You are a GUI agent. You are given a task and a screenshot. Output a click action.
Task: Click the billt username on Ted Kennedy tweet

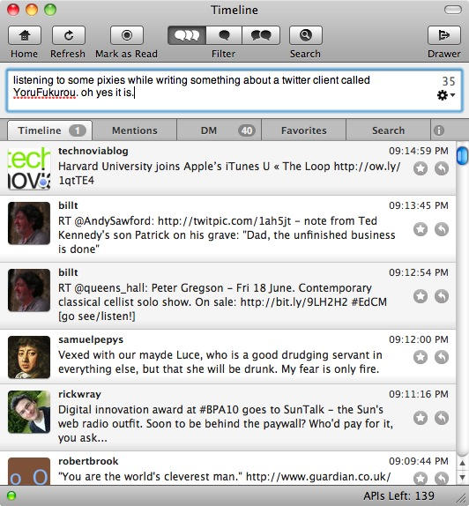coord(68,205)
